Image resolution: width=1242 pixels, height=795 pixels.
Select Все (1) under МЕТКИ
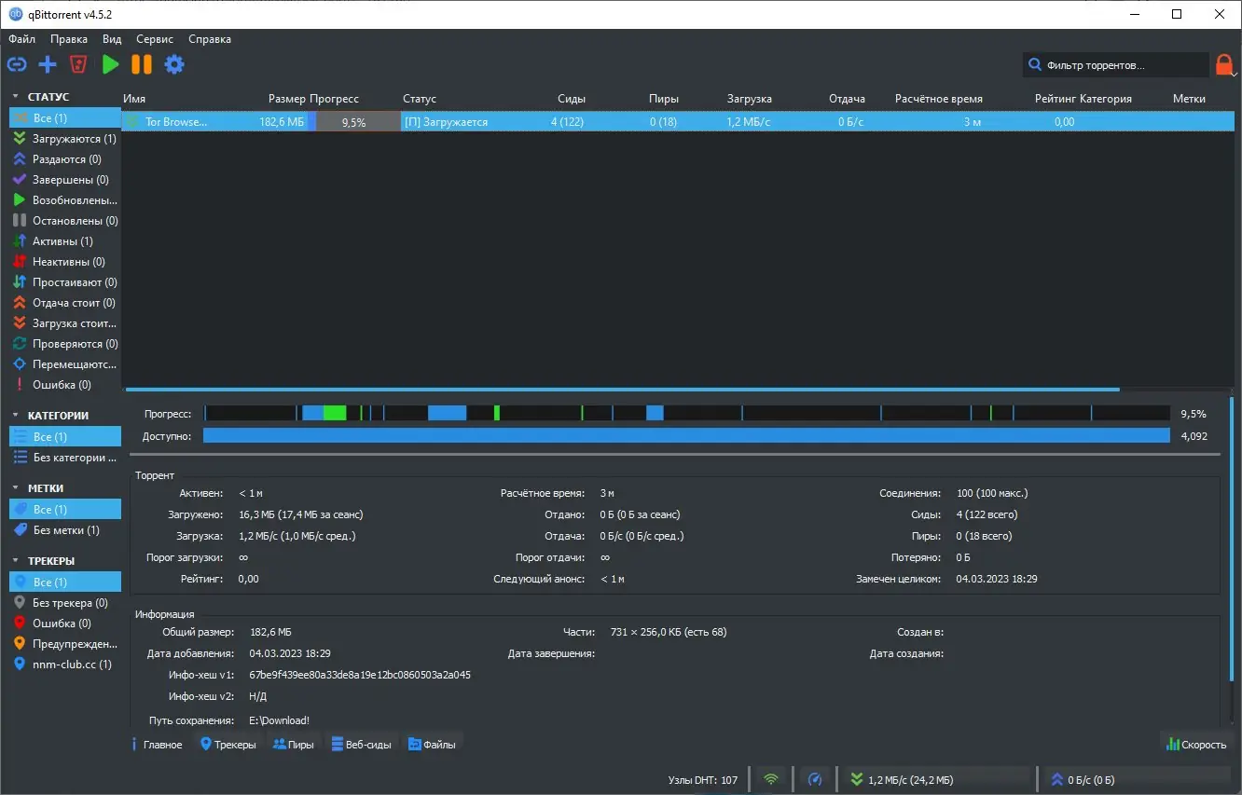65,510
